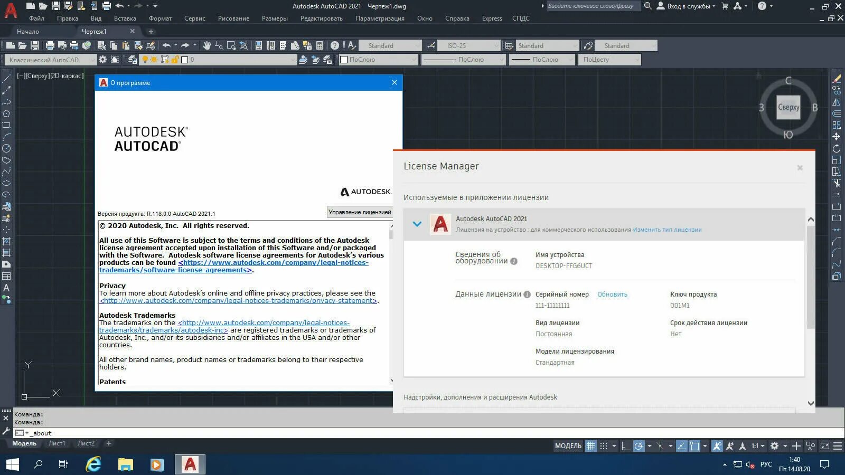The image size is (845, 475).
Task: Click the Обновить serial number link
Action: pos(612,294)
